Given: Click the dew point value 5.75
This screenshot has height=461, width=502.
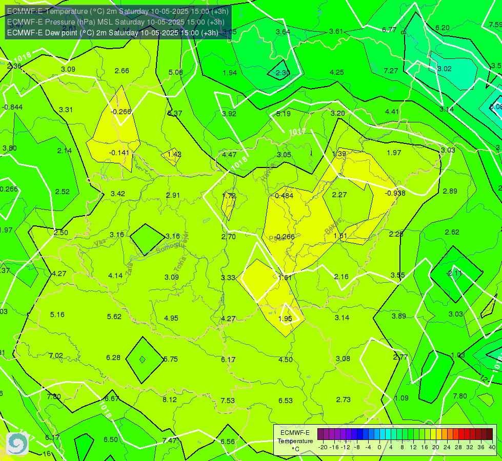Looking at the screenshot, I should tap(171, 359).
